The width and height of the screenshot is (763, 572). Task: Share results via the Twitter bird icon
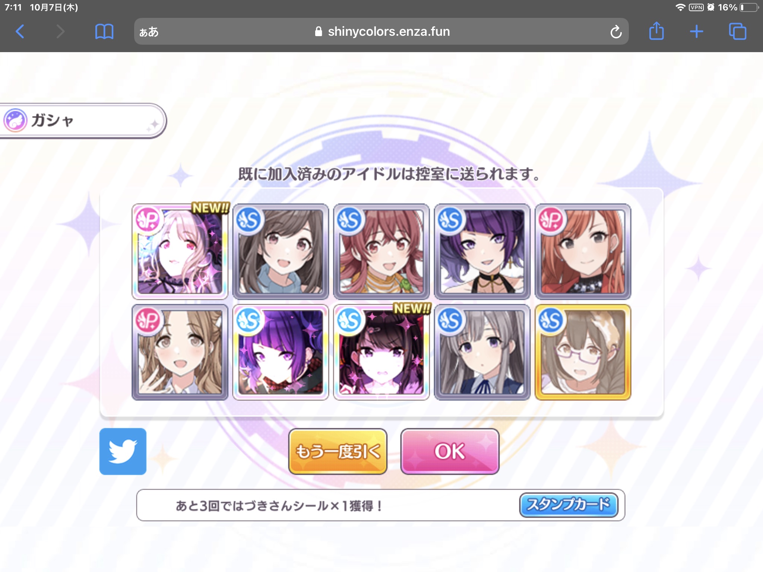(123, 451)
